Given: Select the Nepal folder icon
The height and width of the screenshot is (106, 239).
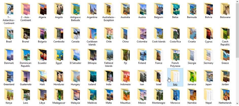Looking at the screenshot, I should 208,95.
